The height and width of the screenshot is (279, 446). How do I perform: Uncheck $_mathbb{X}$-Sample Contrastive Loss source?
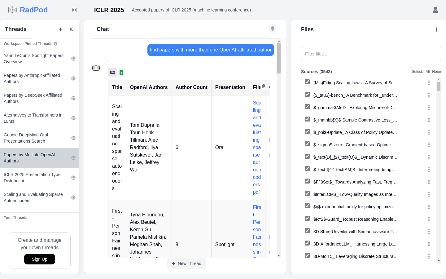click(x=307, y=119)
